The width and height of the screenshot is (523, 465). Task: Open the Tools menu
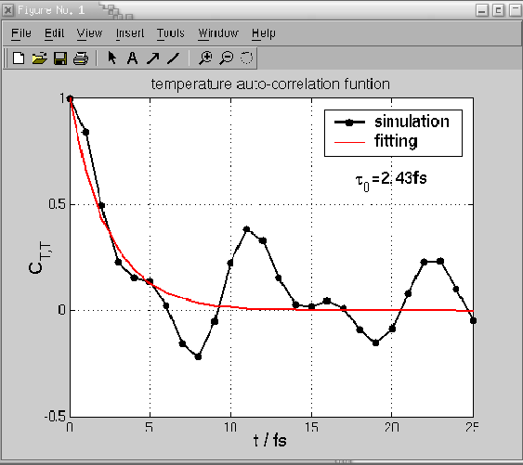[x=170, y=33]
